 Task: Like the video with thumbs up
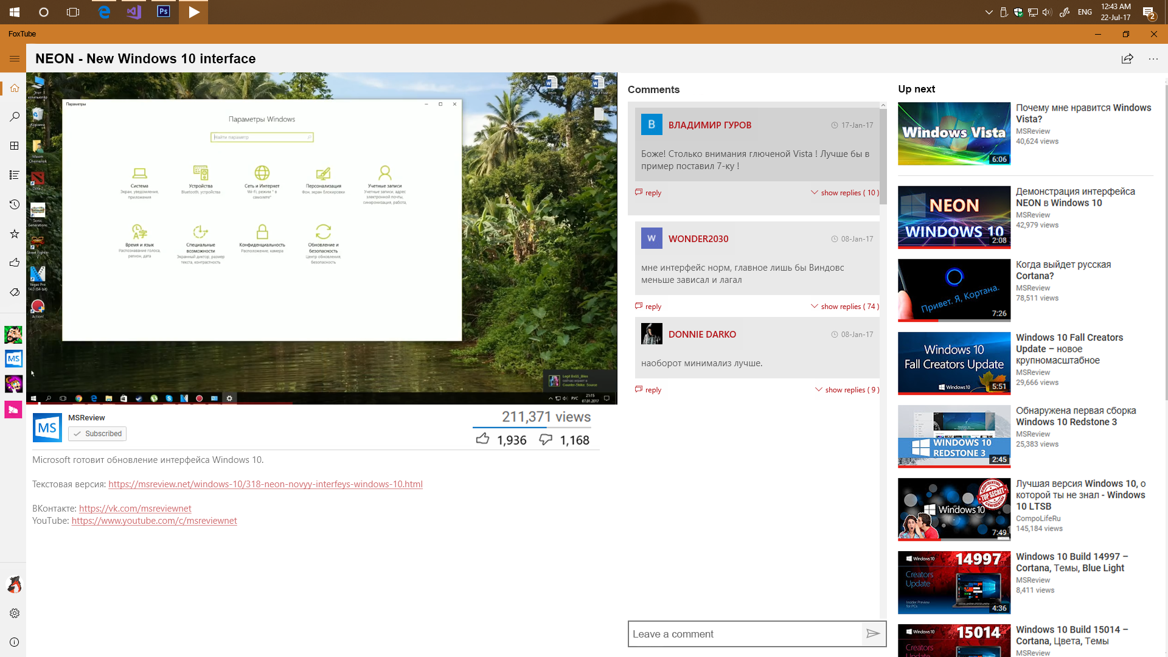click(x=482, y=439)
